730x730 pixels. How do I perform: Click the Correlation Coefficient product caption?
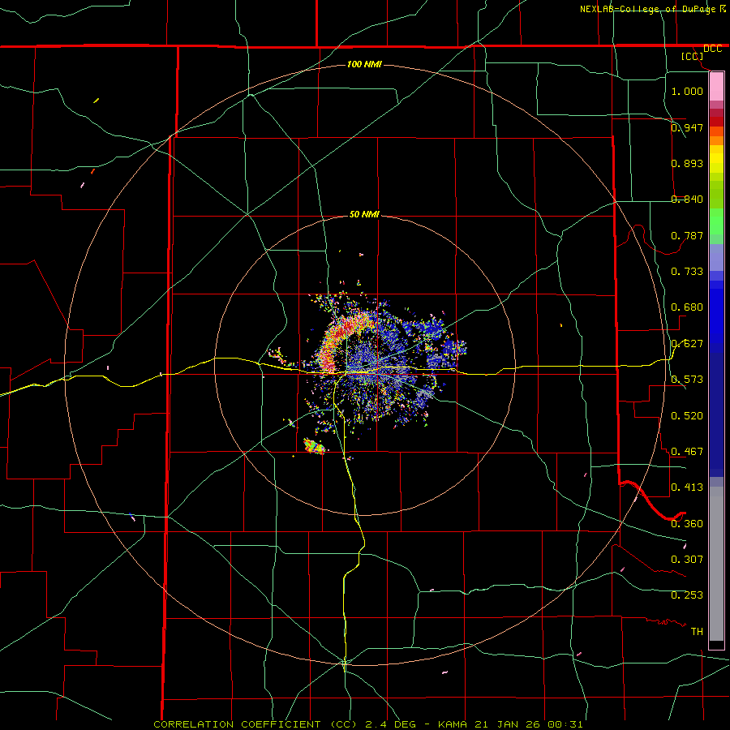pos(367,724)
